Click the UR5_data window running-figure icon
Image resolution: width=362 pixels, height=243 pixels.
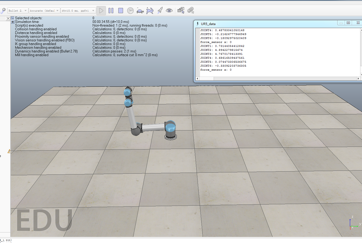[x=198, y=24]
